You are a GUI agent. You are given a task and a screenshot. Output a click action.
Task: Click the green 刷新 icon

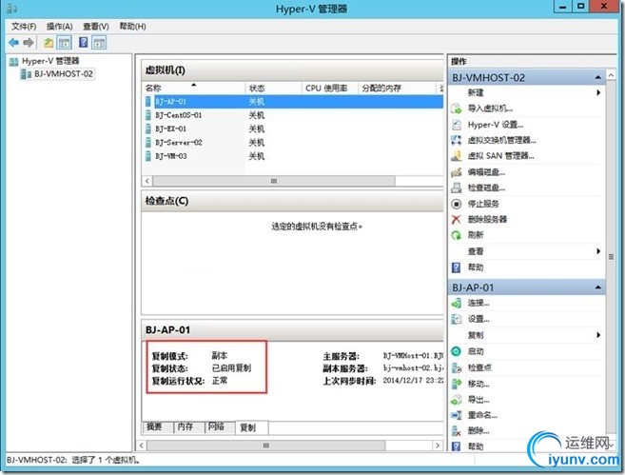point(457,235)
